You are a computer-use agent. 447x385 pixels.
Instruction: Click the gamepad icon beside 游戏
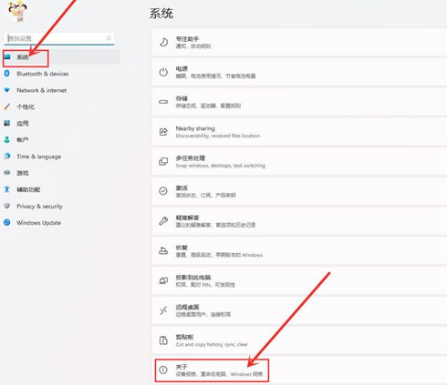[x=7, y=173]
